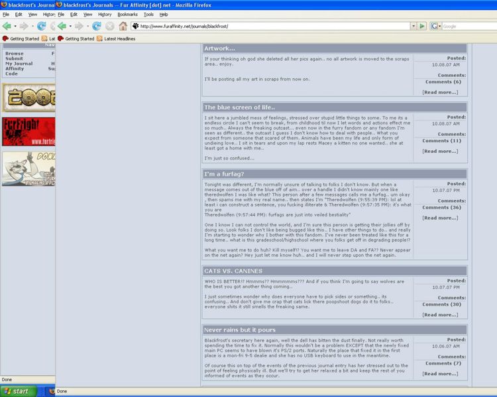
Task: Click the Reload button in the front Firefox window
Action: [x=97, y=26]
